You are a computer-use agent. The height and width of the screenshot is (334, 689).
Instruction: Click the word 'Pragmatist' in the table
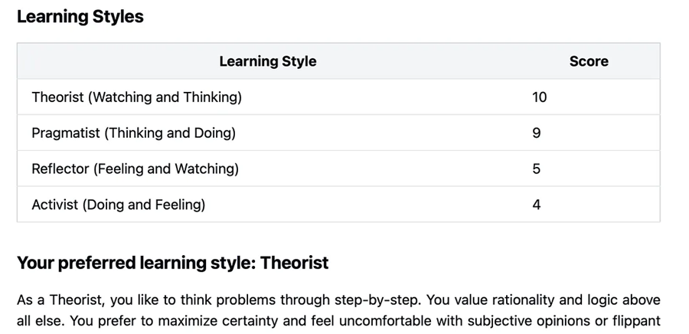[x=66, y=133]
